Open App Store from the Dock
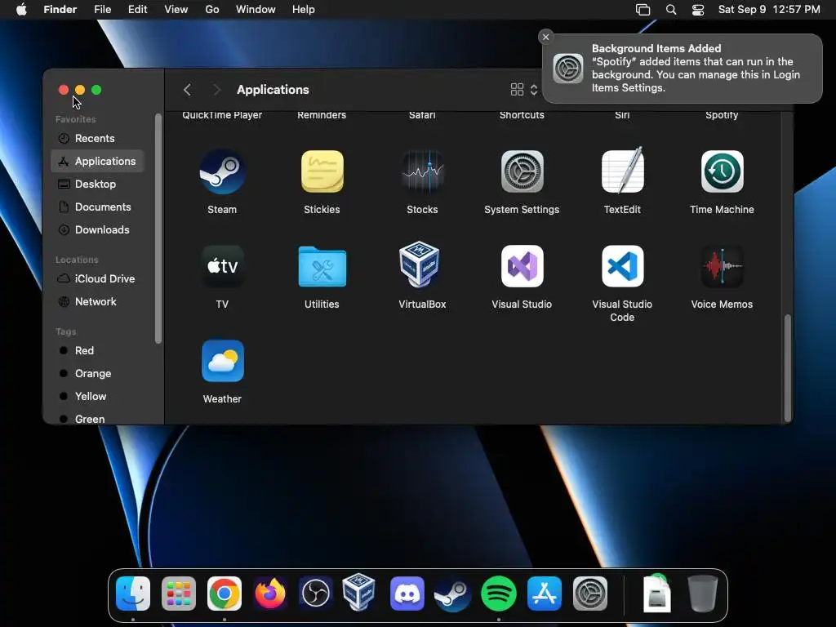The image size is (836, 627). point(545,594)
